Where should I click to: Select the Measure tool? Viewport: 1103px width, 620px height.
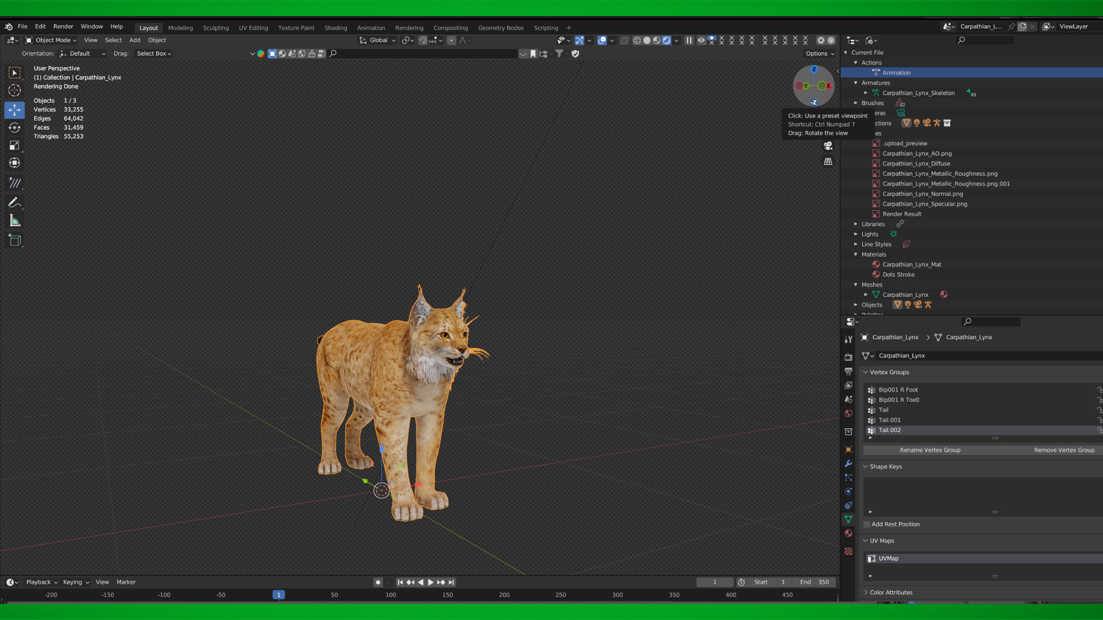[14, 220]
